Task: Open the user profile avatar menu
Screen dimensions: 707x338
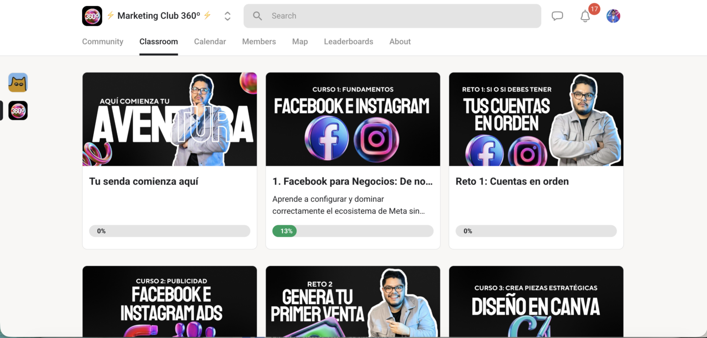Action: tap(613, 16)
